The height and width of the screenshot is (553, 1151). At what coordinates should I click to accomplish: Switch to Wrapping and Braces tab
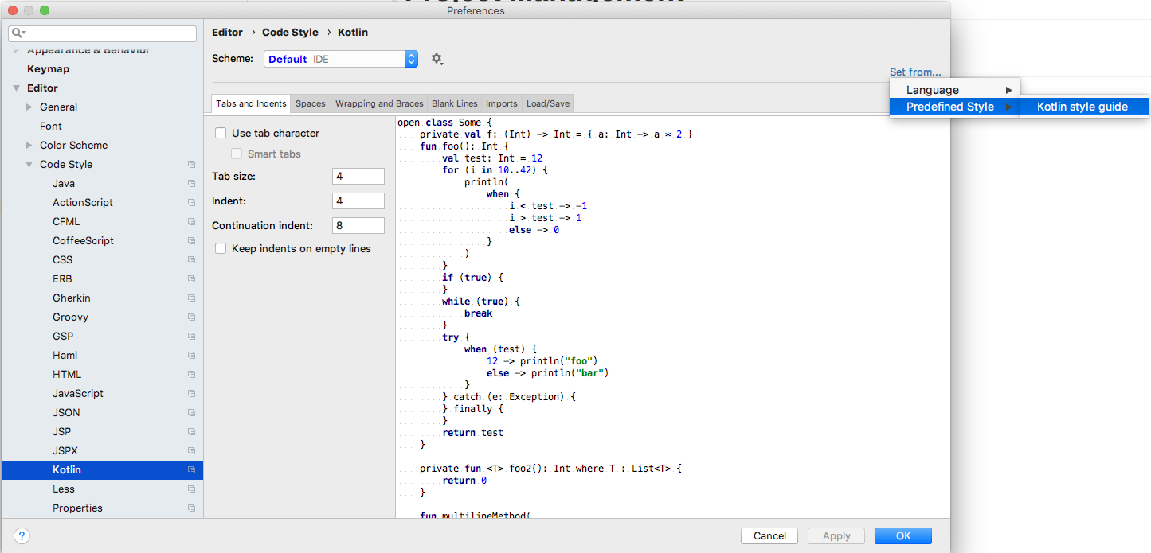(x=378, y=103)
